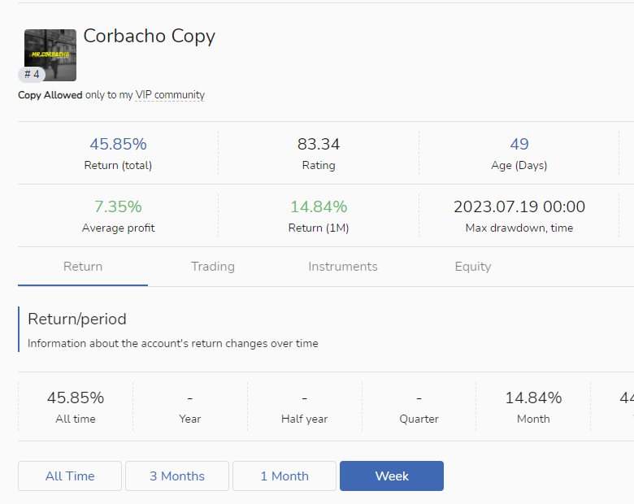Click the 49 Age (Days) value
634x504 pixels.
click(x=519, y=145)
